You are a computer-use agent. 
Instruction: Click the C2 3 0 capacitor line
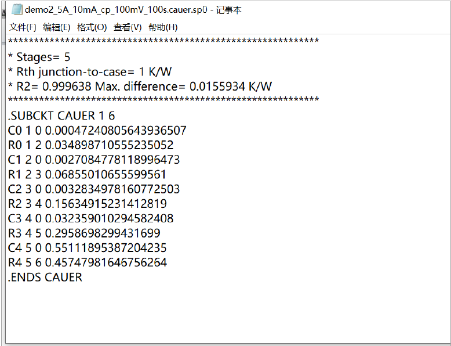(x=94, y=189)
